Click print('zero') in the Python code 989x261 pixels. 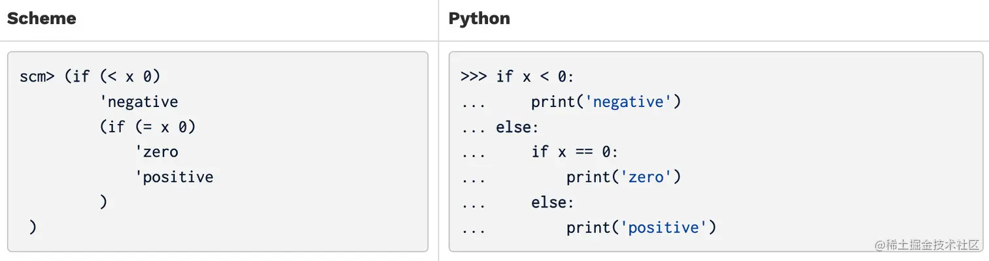[x=624, y=177]
